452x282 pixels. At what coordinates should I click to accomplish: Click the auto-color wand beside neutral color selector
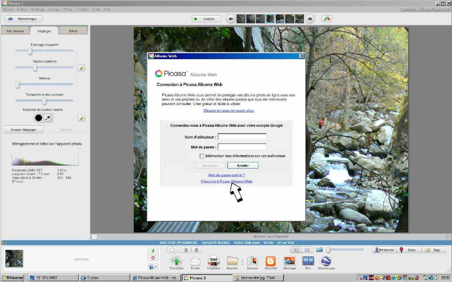[x=81, y=118]
